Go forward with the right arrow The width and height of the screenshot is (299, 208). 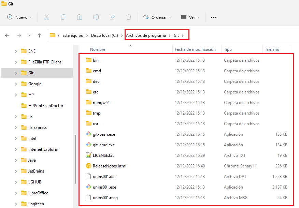coord(19,35)
